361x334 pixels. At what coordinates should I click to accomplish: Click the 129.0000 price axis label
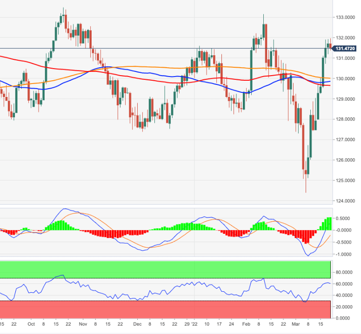[345, 99]
